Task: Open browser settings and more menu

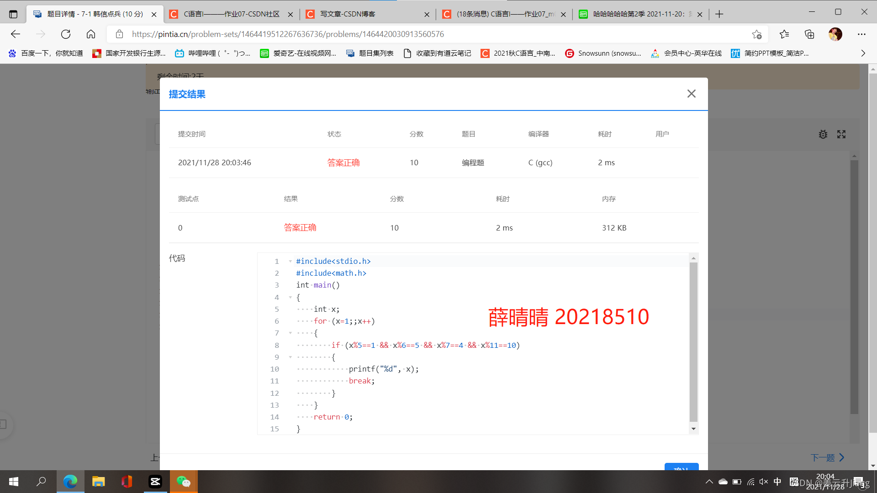Action: pos(861,34)
